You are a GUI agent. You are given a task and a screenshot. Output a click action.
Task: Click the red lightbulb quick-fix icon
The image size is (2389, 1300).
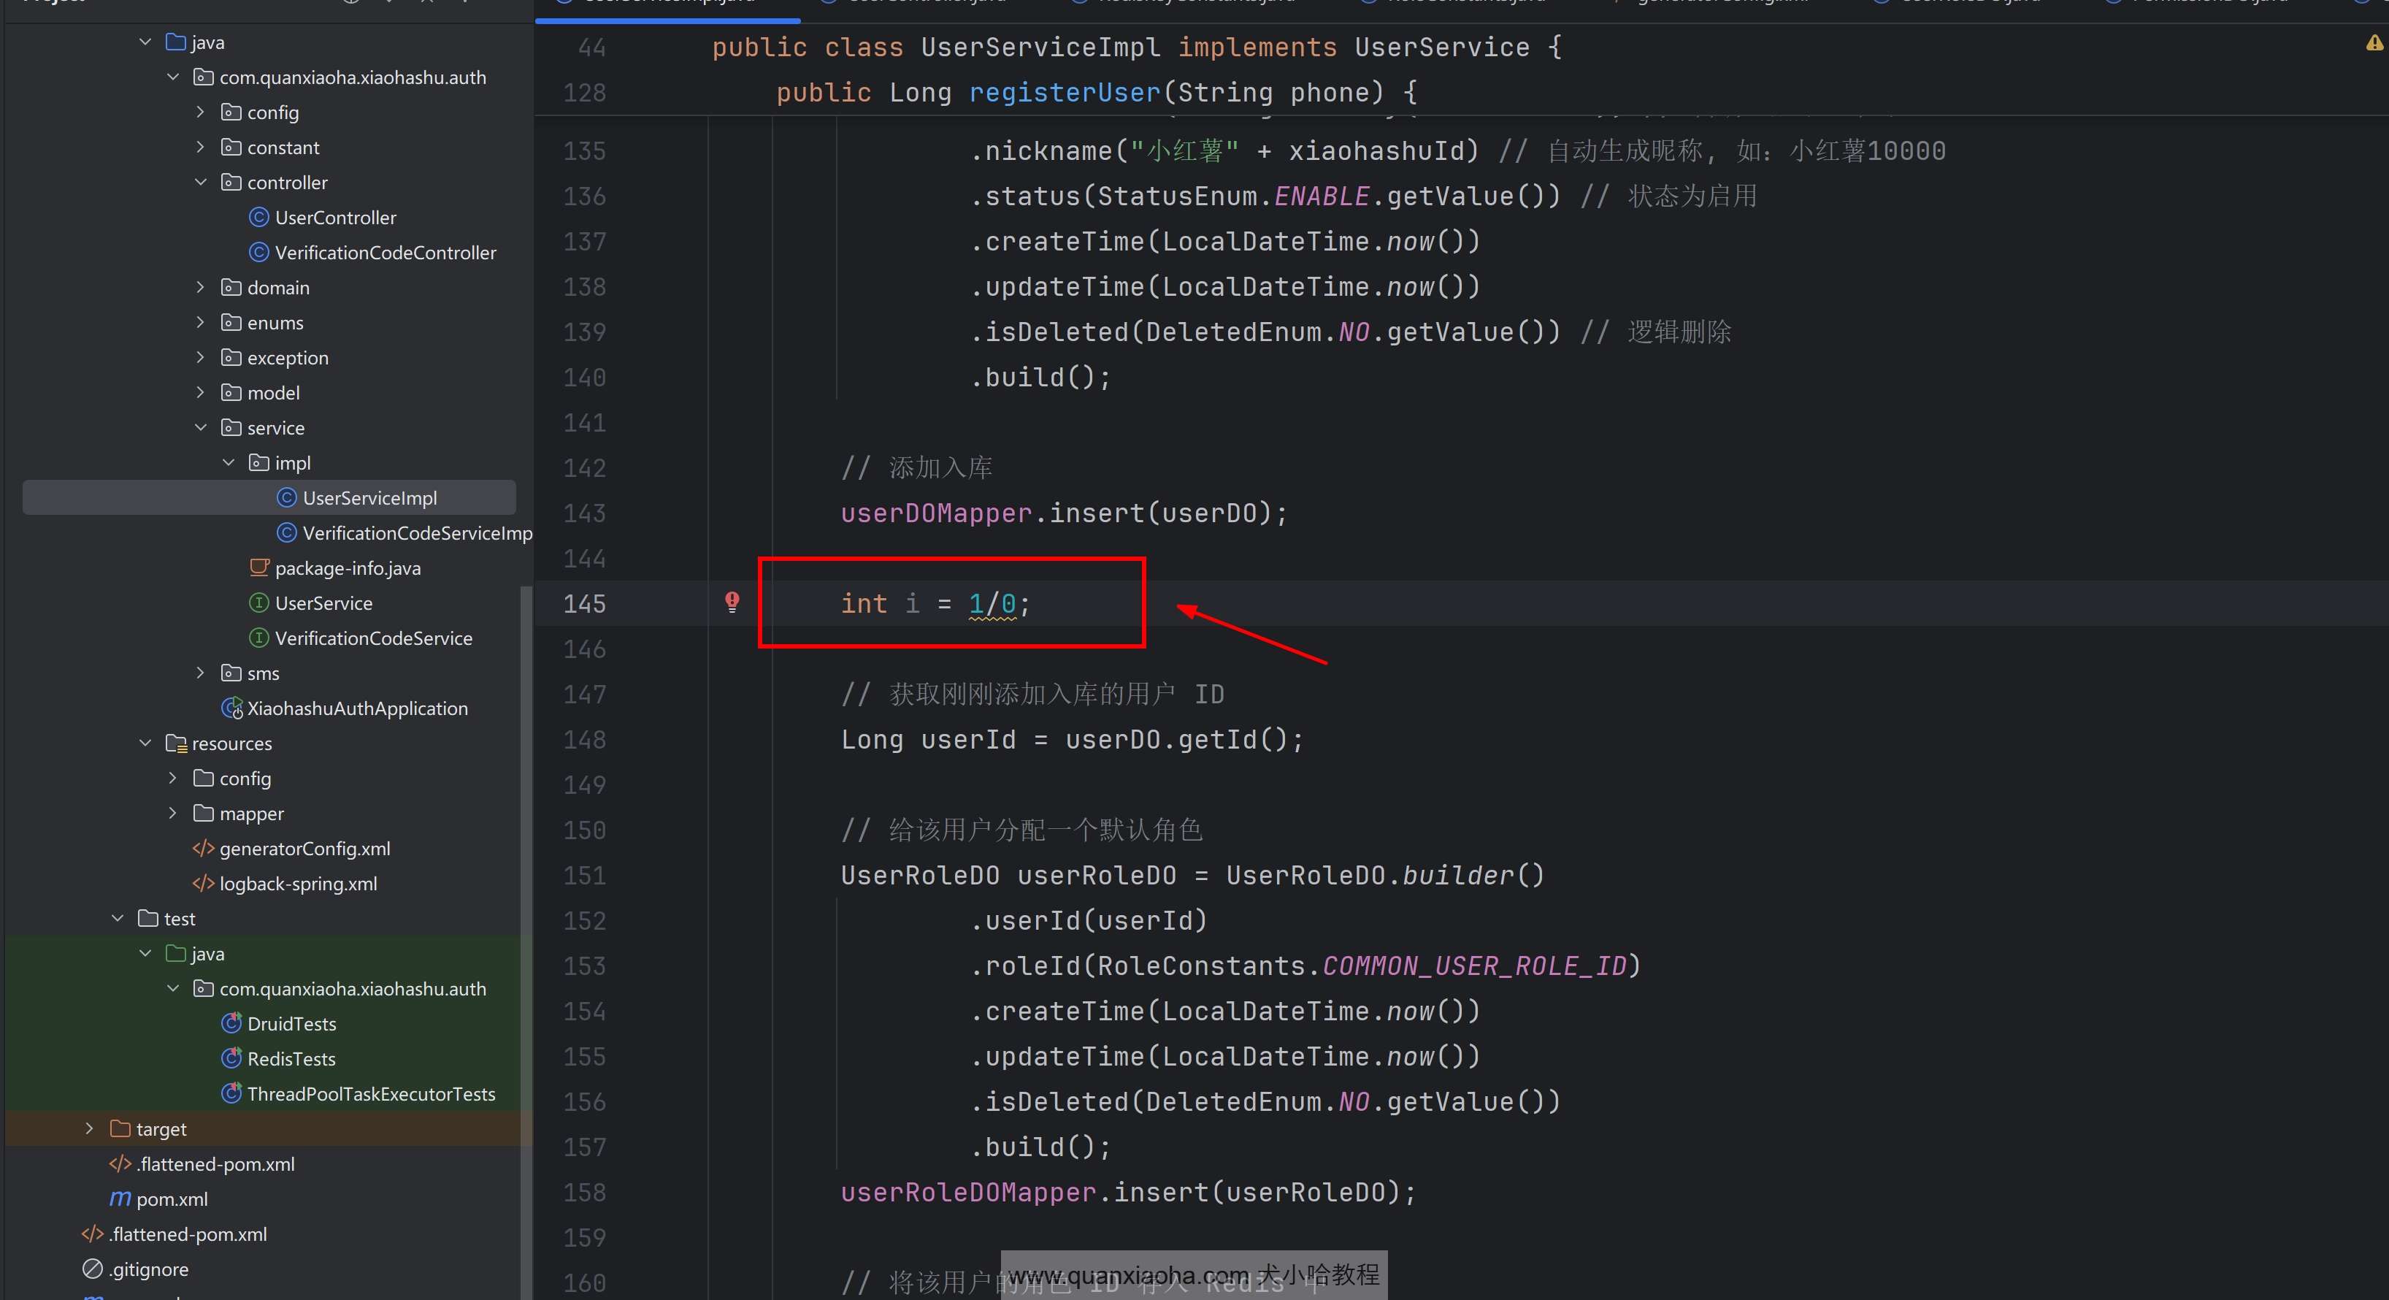tap(732, 601)
